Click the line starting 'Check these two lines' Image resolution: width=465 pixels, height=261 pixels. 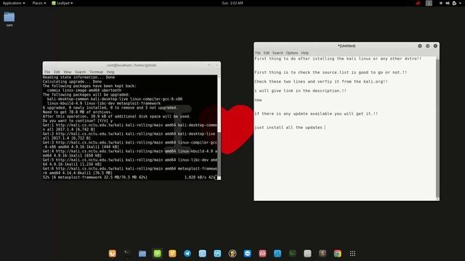pos(321,81)
